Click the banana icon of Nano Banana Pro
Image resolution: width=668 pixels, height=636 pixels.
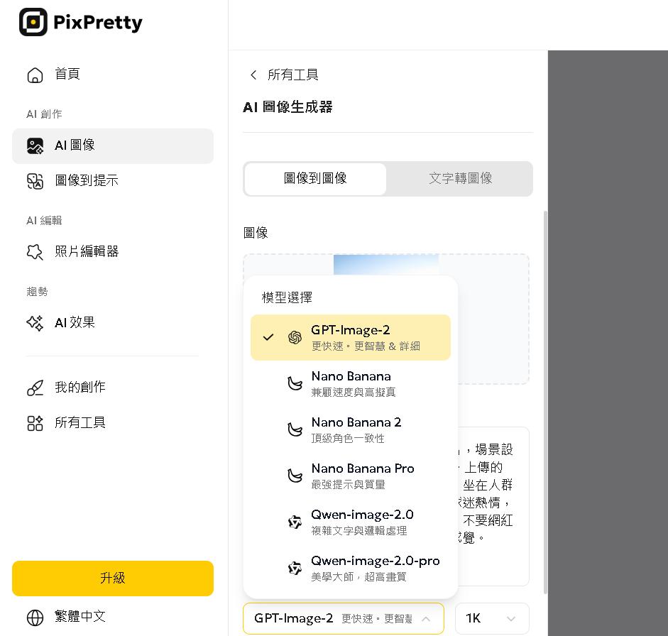295,476
